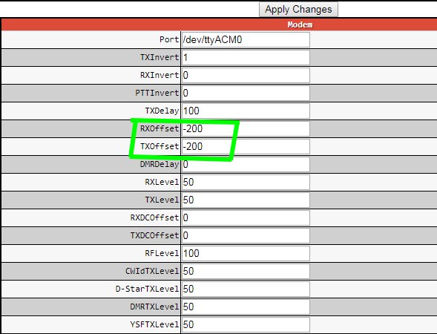This screenshot has width=437, height=334.
Task: Edit the D-StarTXLevel value box
Action: pyautogui.click(x=246, y=289)
